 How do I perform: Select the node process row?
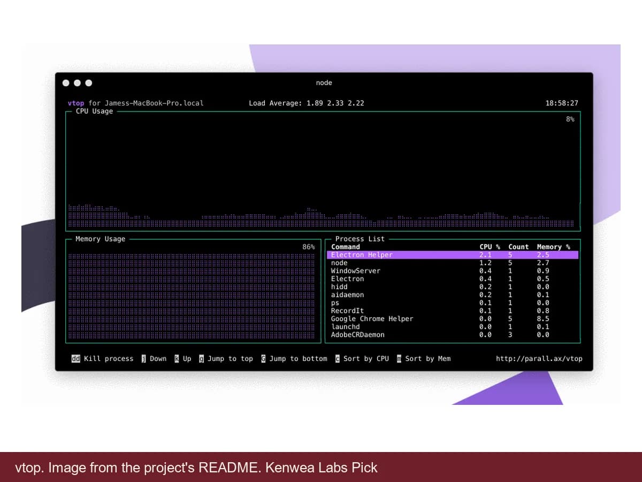tap(453, 263)
